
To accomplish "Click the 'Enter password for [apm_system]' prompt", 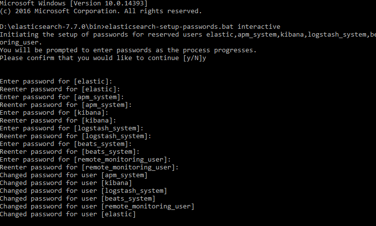I will pos(62,97).
